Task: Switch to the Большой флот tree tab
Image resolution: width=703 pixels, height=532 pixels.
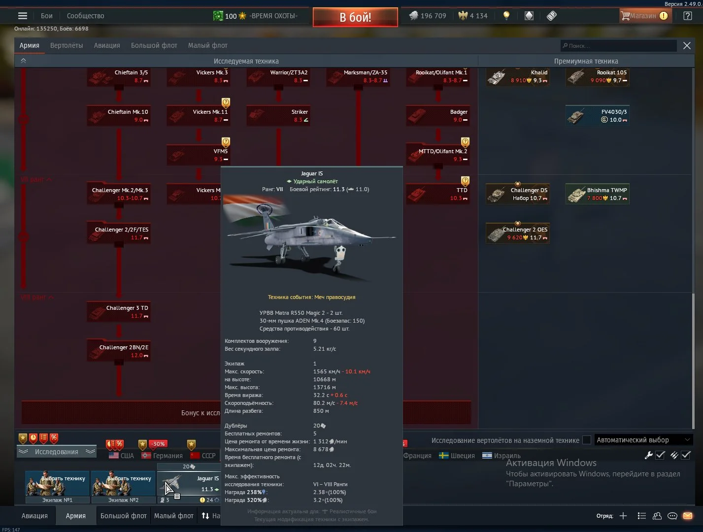Action: coord(154,45)
